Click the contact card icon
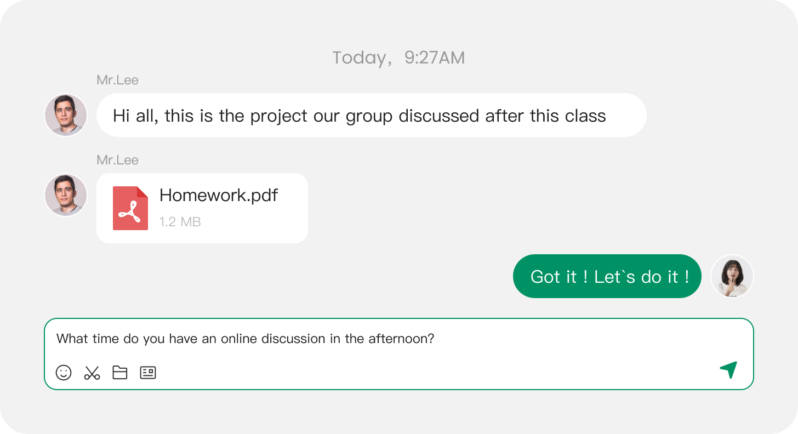 pyautogui.click(x=148, y=373)
